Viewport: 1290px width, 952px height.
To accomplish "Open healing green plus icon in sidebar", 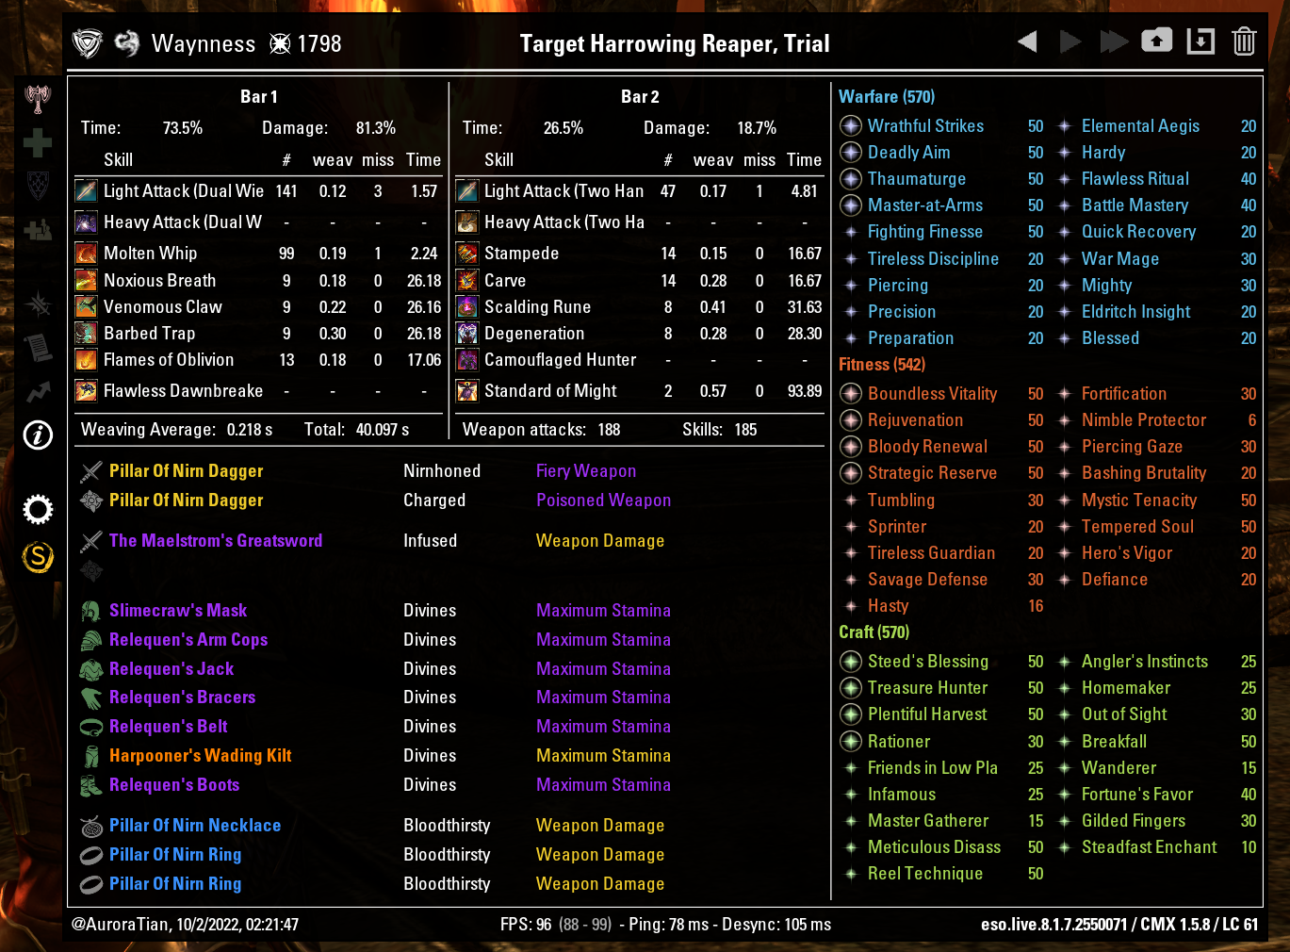I will [x=38, y=142].
